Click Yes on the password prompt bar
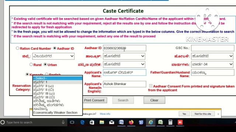 [x=184, y=114]
